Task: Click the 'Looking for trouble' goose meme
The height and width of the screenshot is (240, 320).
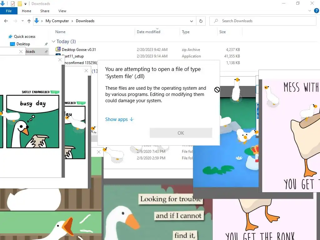Action: (158, 212)
